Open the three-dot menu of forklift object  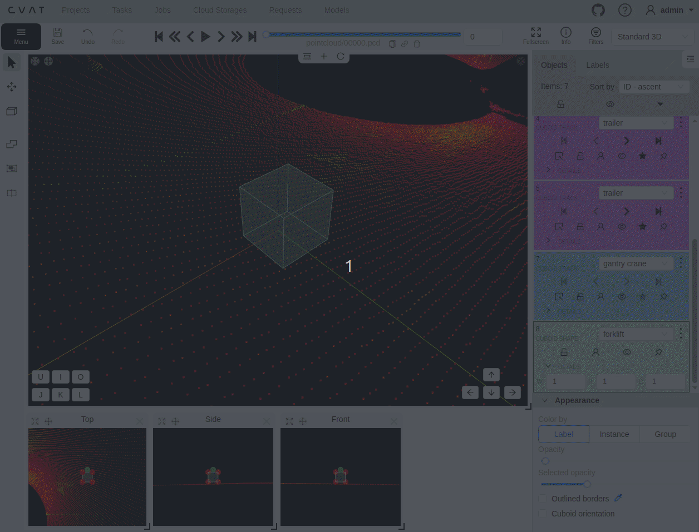(681, 334)
